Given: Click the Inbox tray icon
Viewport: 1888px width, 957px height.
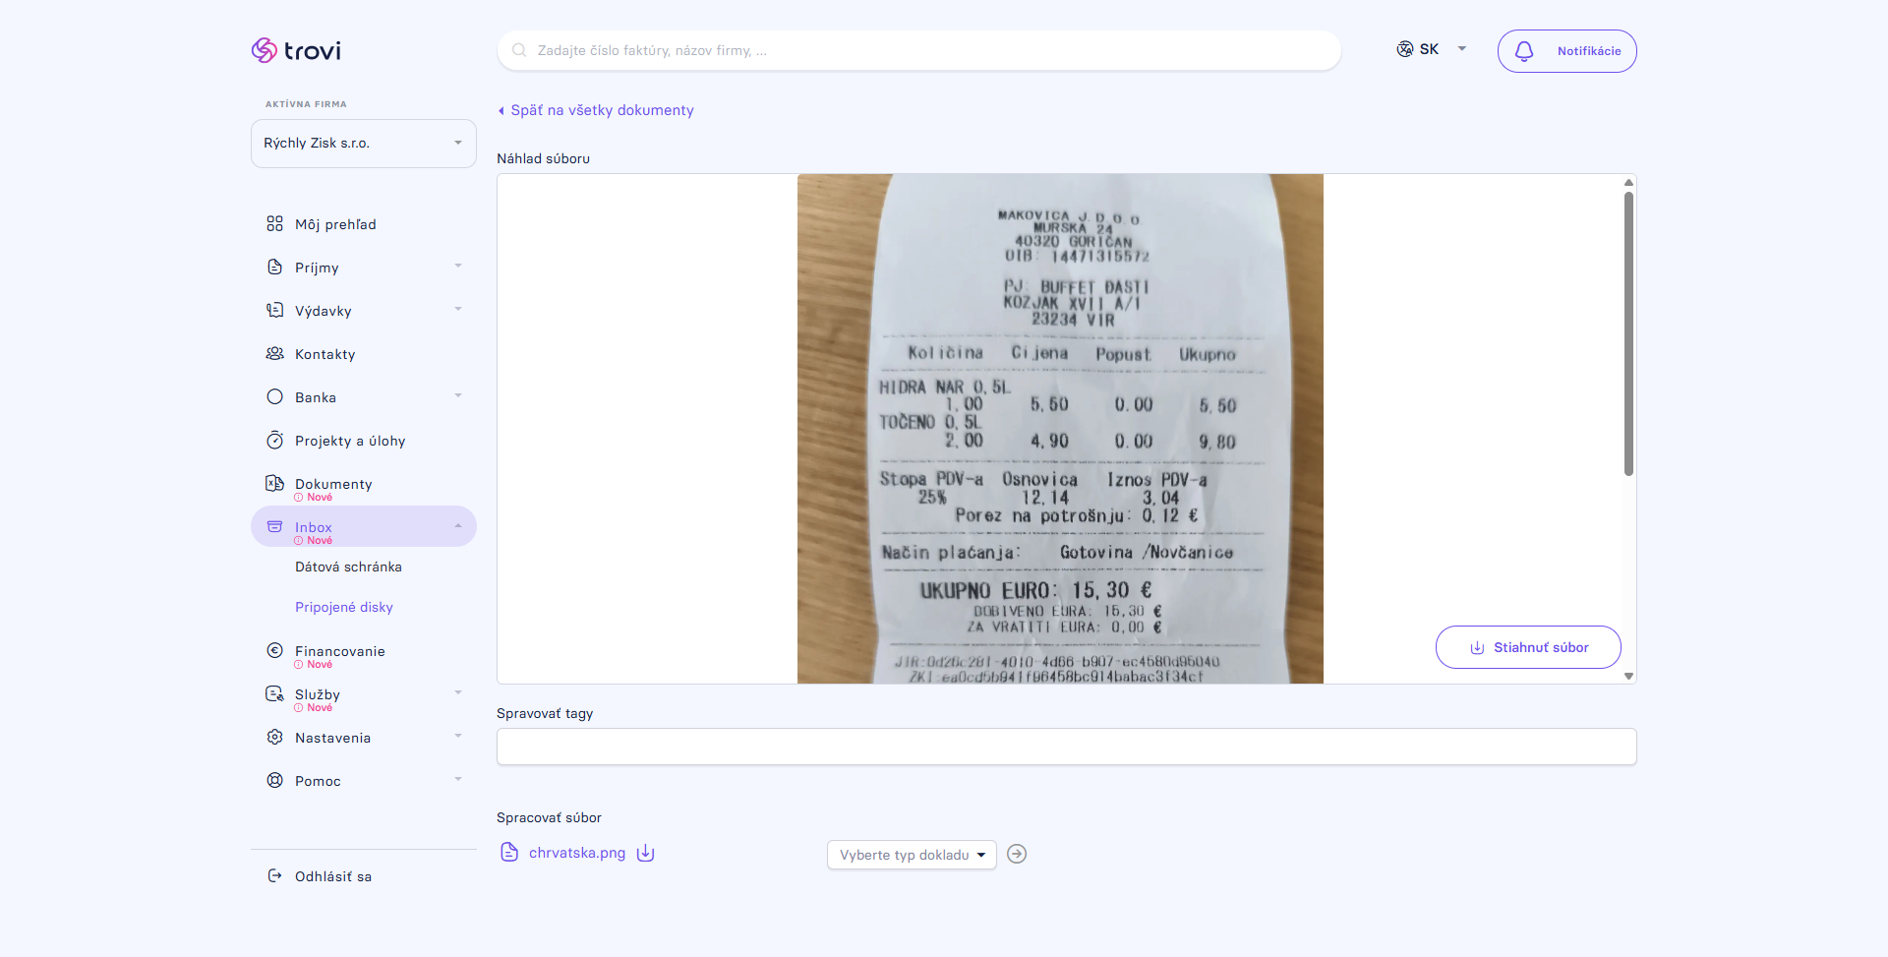Looking at the screenshot, I should click(275, 526).
